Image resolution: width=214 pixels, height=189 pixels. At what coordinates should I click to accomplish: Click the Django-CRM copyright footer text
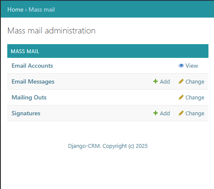[x=108, y=146]
